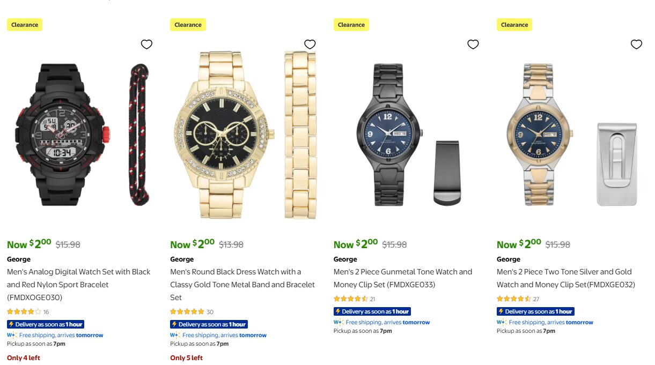The width and height of the screenshot is (655, 365).
Task: Open Two Tone Silver and Gold Watch link
Action: 565,278
